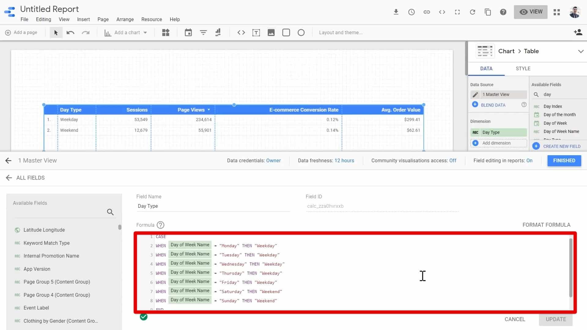Add a filter control to the page

pos(203,32)
